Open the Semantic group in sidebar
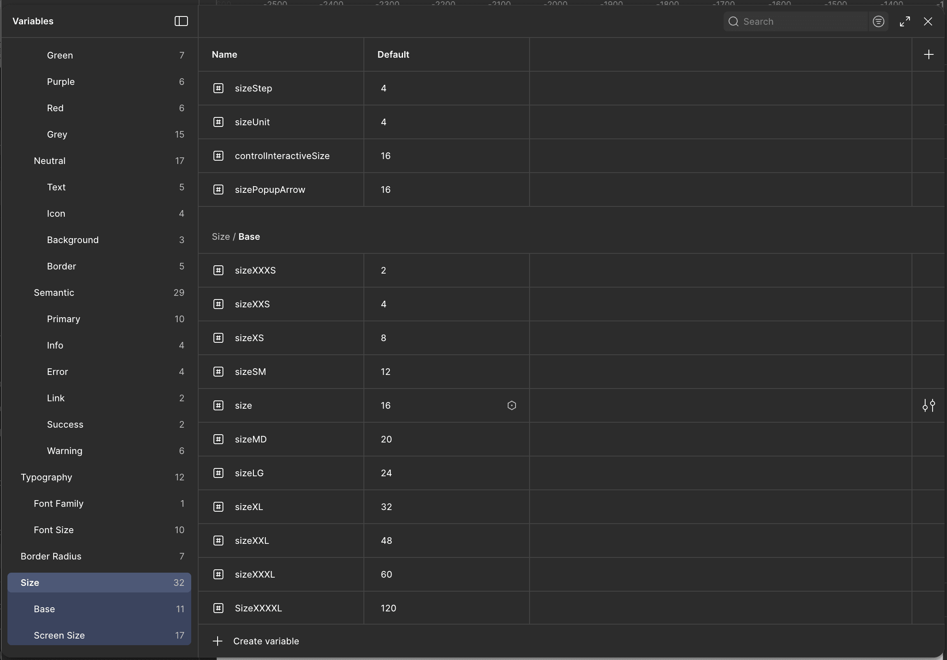Image resolution: width=947 pixels, height=660 pixels. tap(54, 293)
